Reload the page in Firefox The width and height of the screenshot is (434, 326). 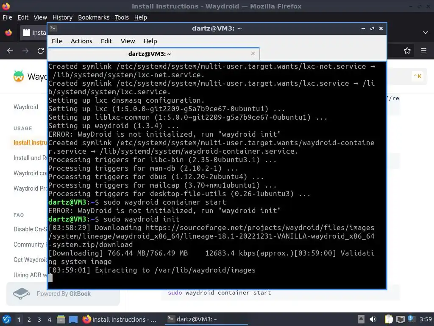click(41, 51)
